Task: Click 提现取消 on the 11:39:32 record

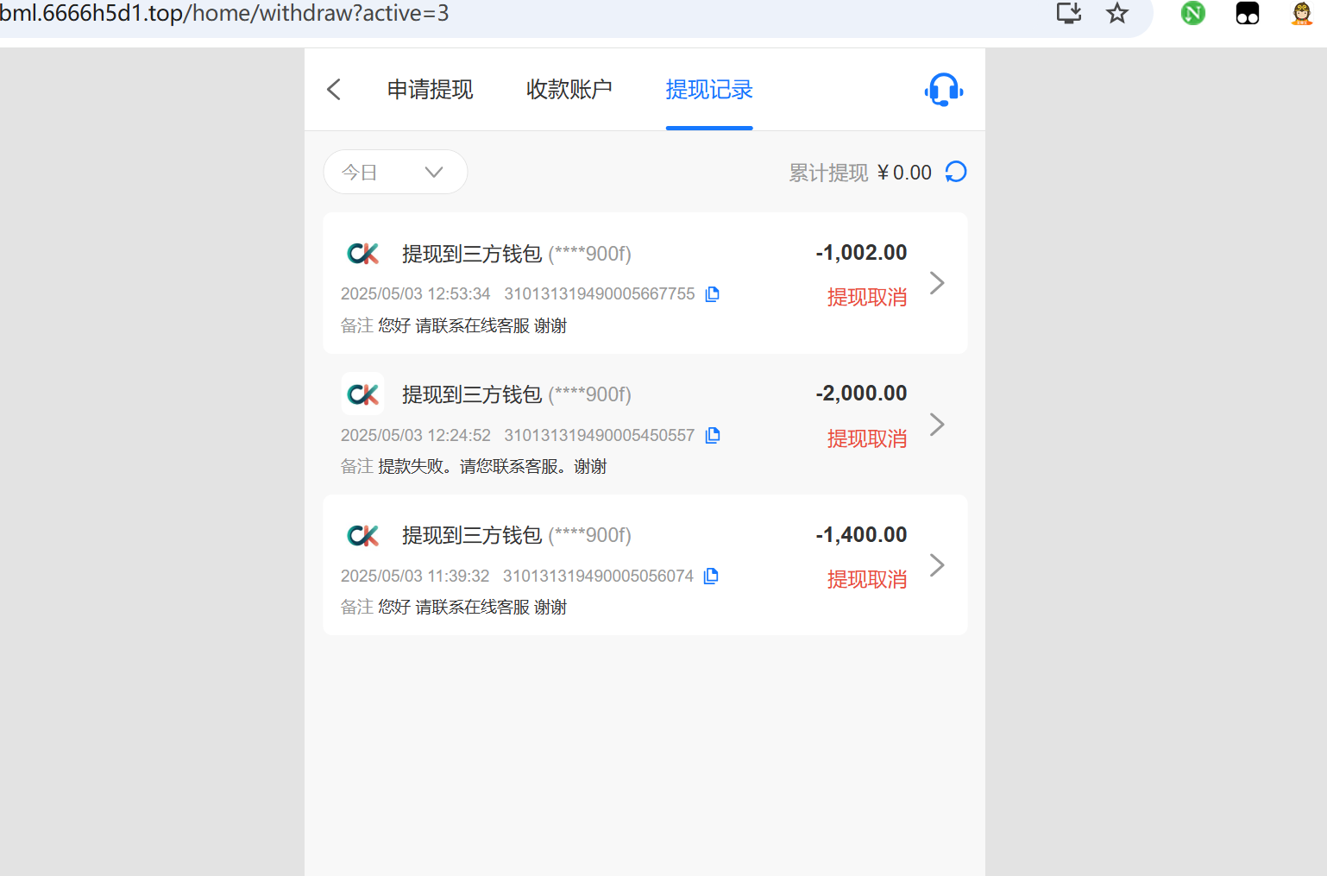Action: pyautogui.click(x=866, y=579)
